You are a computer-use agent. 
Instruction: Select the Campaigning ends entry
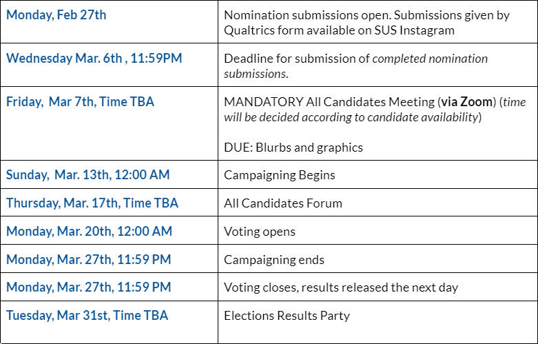point(273,260)
